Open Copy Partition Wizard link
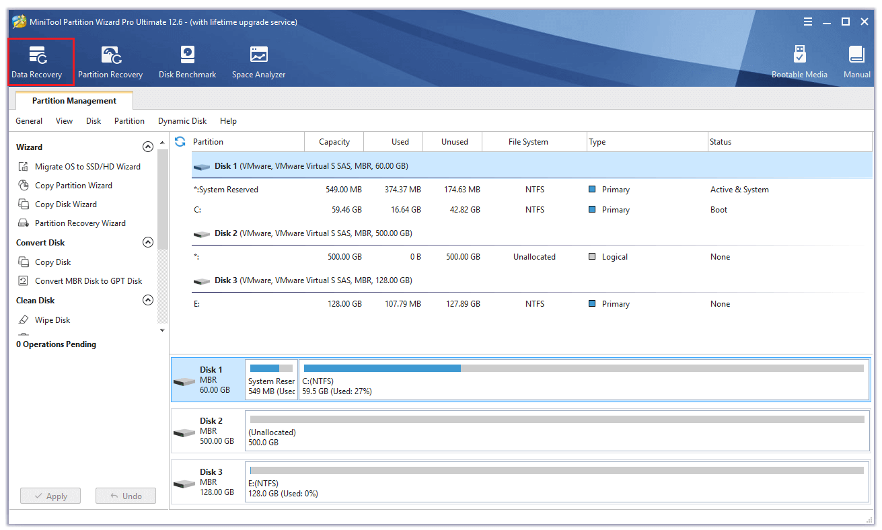This screenshot has width=882, height=530. click(73, 185)
